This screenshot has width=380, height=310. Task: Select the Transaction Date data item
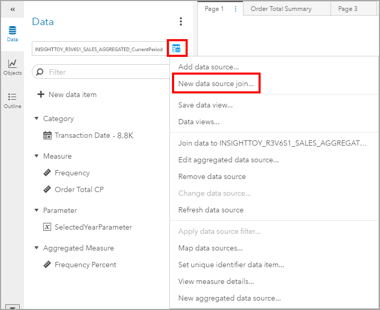tap(94, 135)
